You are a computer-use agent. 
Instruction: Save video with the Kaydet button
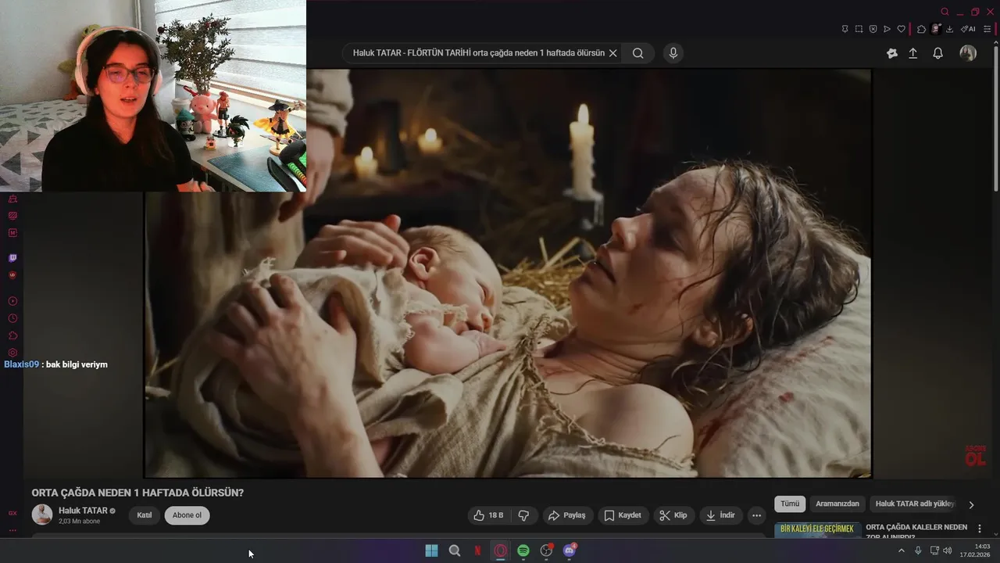pyautogui.click(x=623, y=515)
